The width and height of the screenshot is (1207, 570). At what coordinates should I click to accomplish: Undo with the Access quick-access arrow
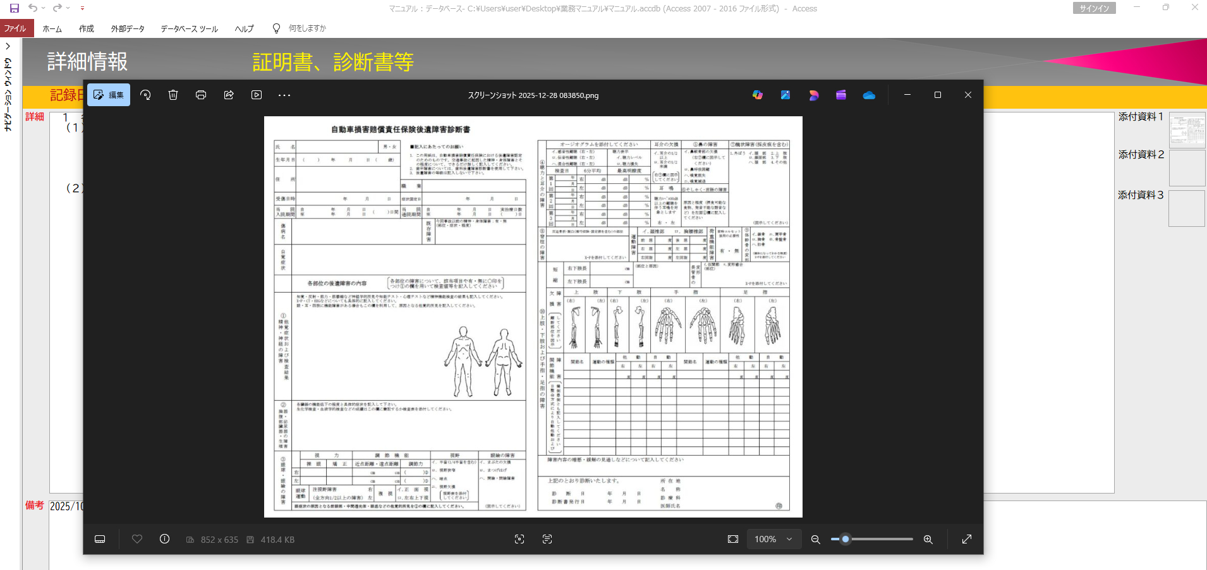pyautogui.click(x=33, y=8)
